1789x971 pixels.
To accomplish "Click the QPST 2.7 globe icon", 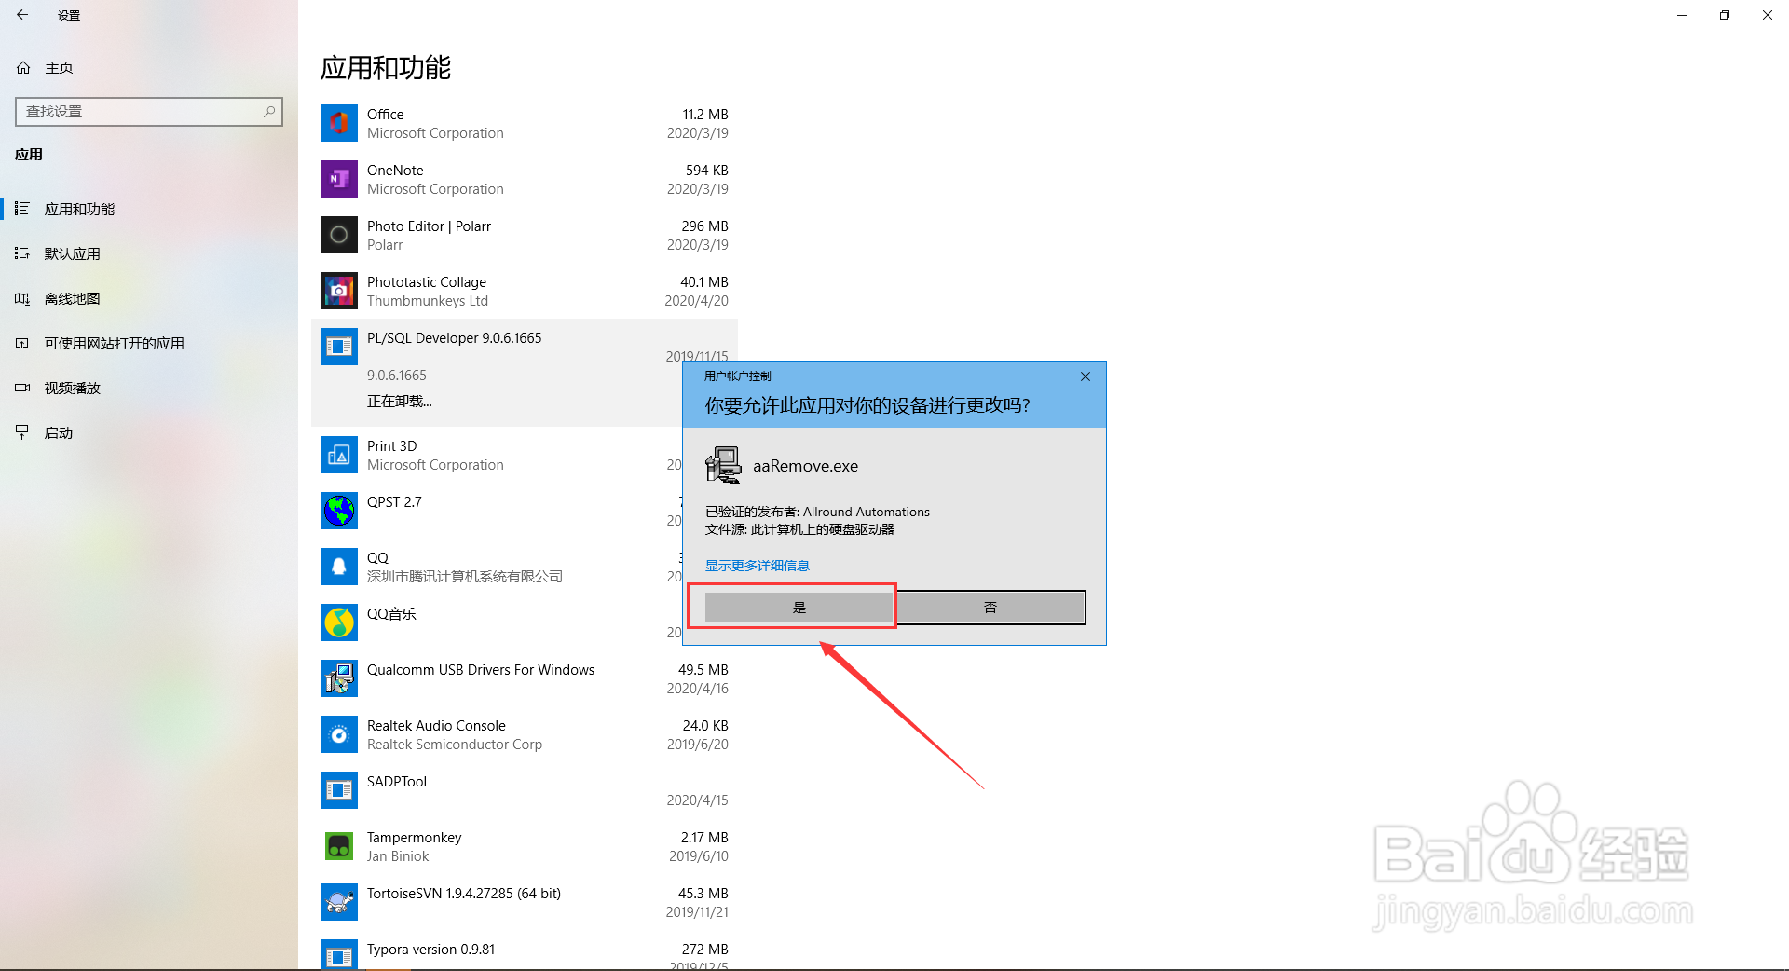I will (339, 511).
